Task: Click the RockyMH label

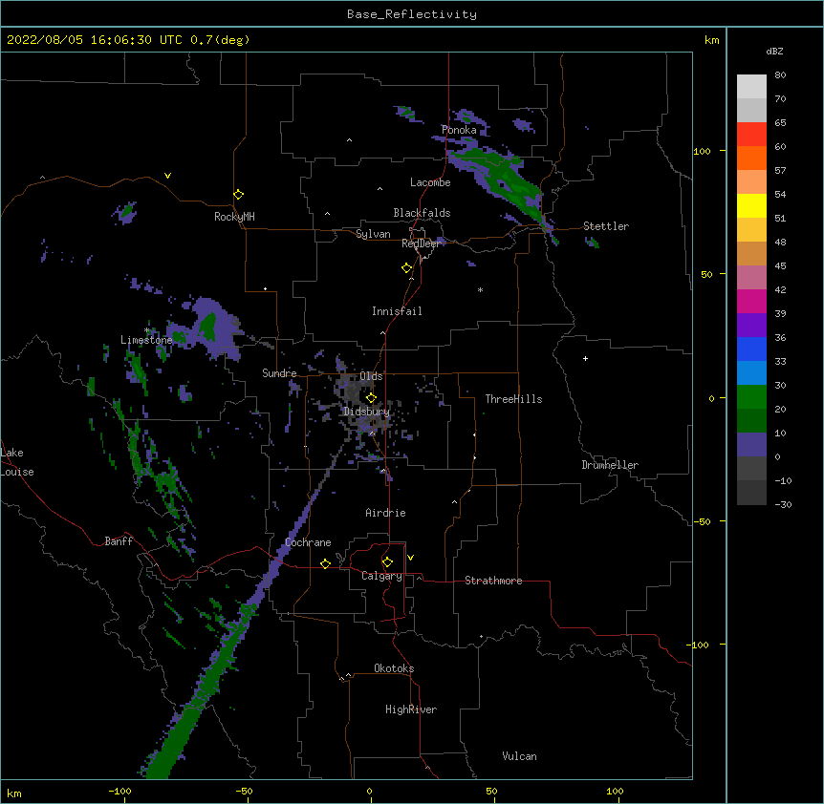Action: [234, 216]
